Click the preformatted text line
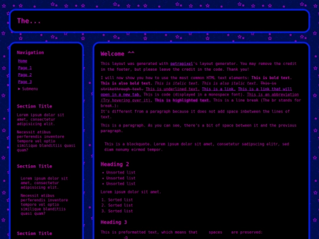 (x=182, y=233)
